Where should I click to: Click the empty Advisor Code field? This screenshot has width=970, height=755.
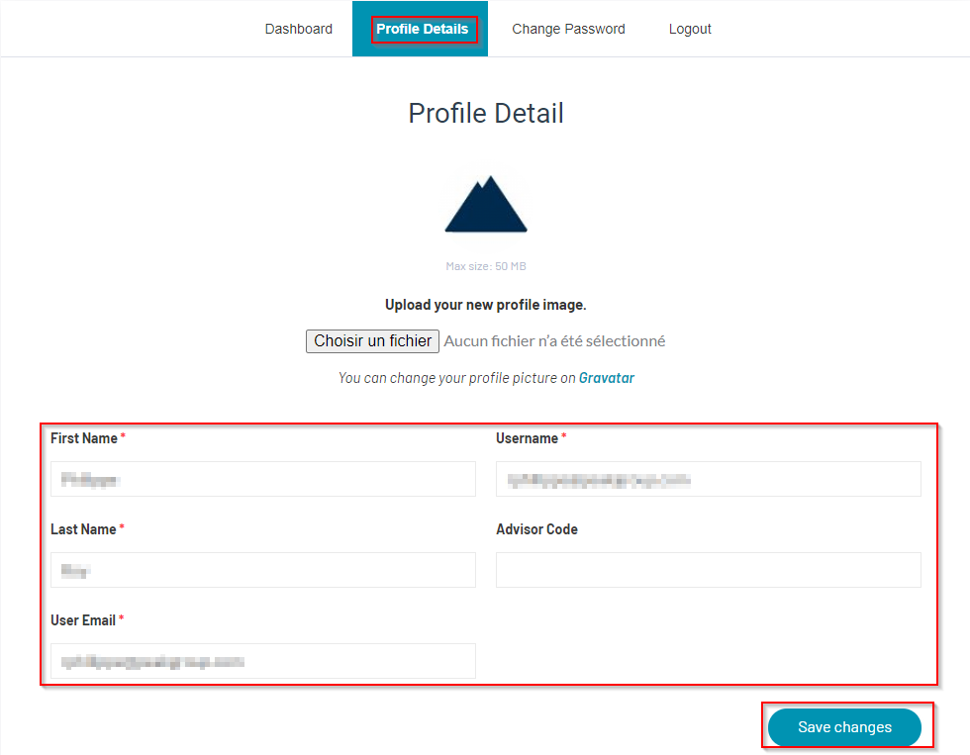708,570
